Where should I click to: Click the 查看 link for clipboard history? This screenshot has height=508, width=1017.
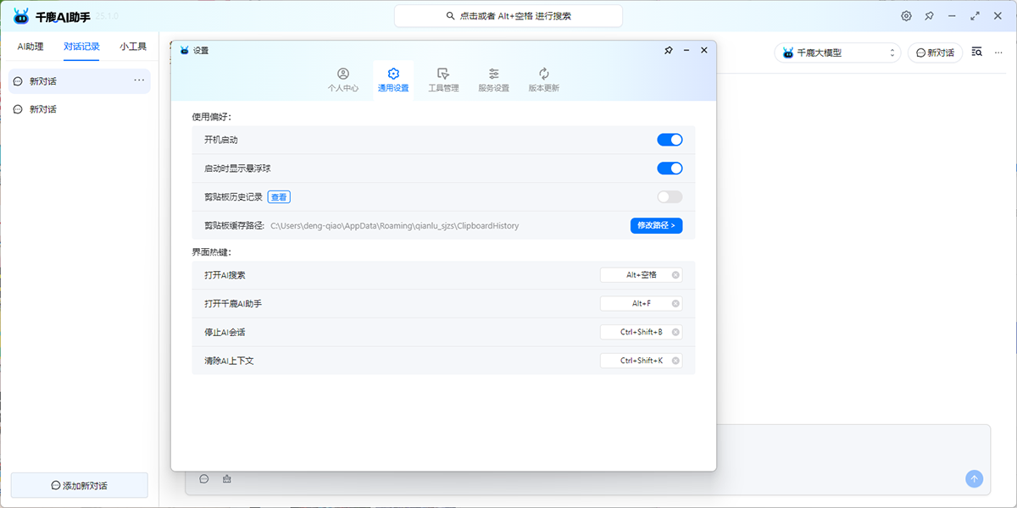point(281,196)
